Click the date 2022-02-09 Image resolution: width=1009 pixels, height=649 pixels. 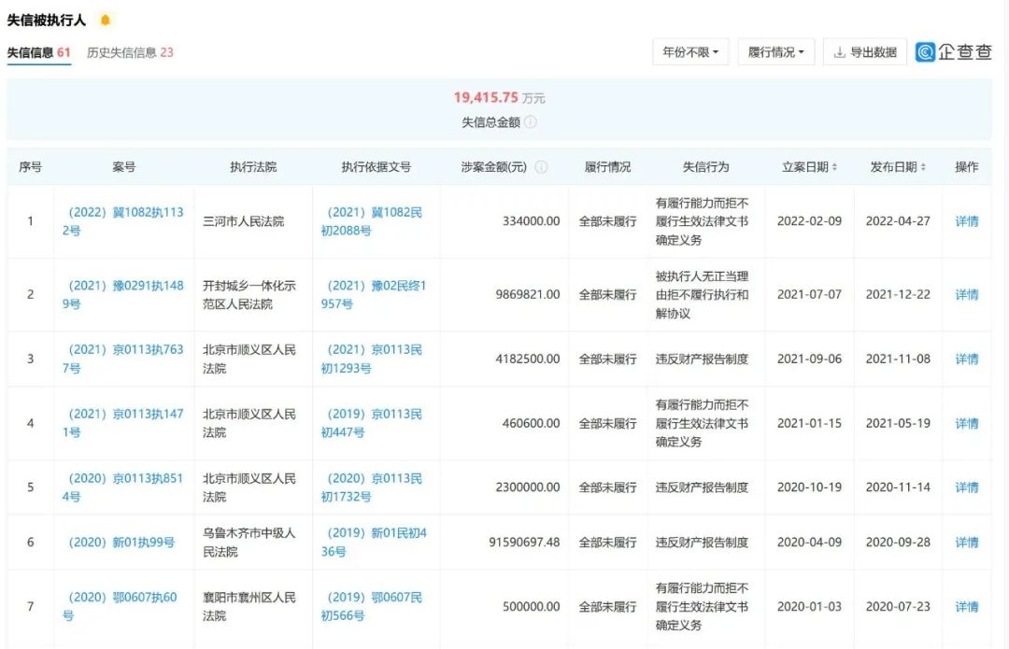tap(809, 221)
